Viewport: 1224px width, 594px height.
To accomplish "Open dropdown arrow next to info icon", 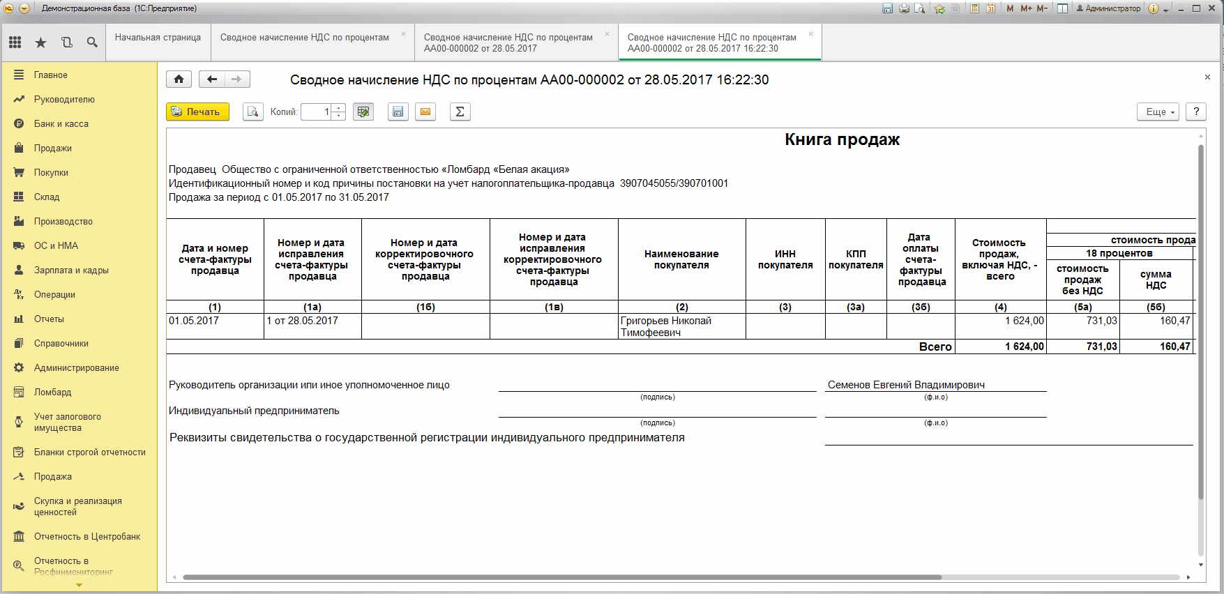I will (1165, 10).
